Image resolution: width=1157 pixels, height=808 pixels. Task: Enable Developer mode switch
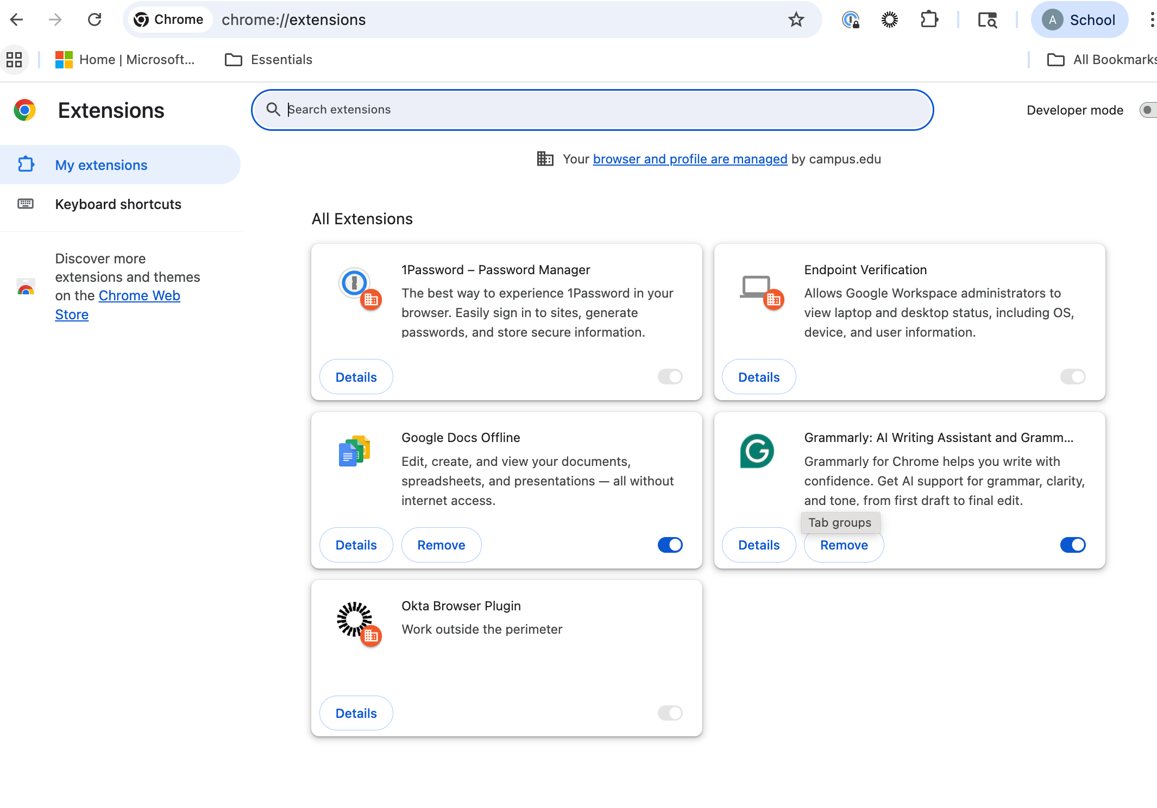coord(1147,110)
